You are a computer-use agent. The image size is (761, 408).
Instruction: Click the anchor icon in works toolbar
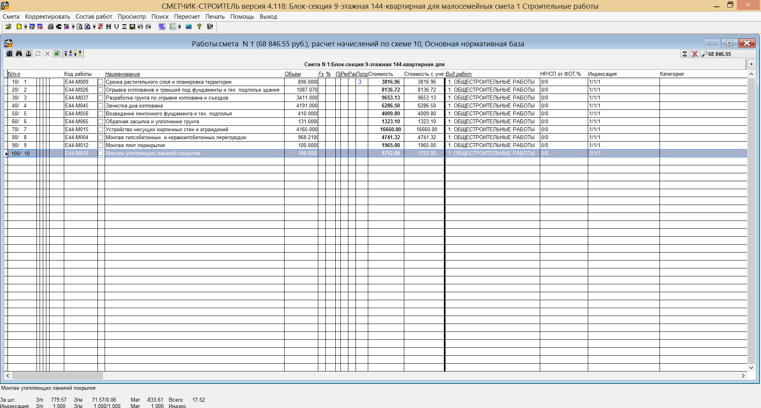[x=29, y=54]
